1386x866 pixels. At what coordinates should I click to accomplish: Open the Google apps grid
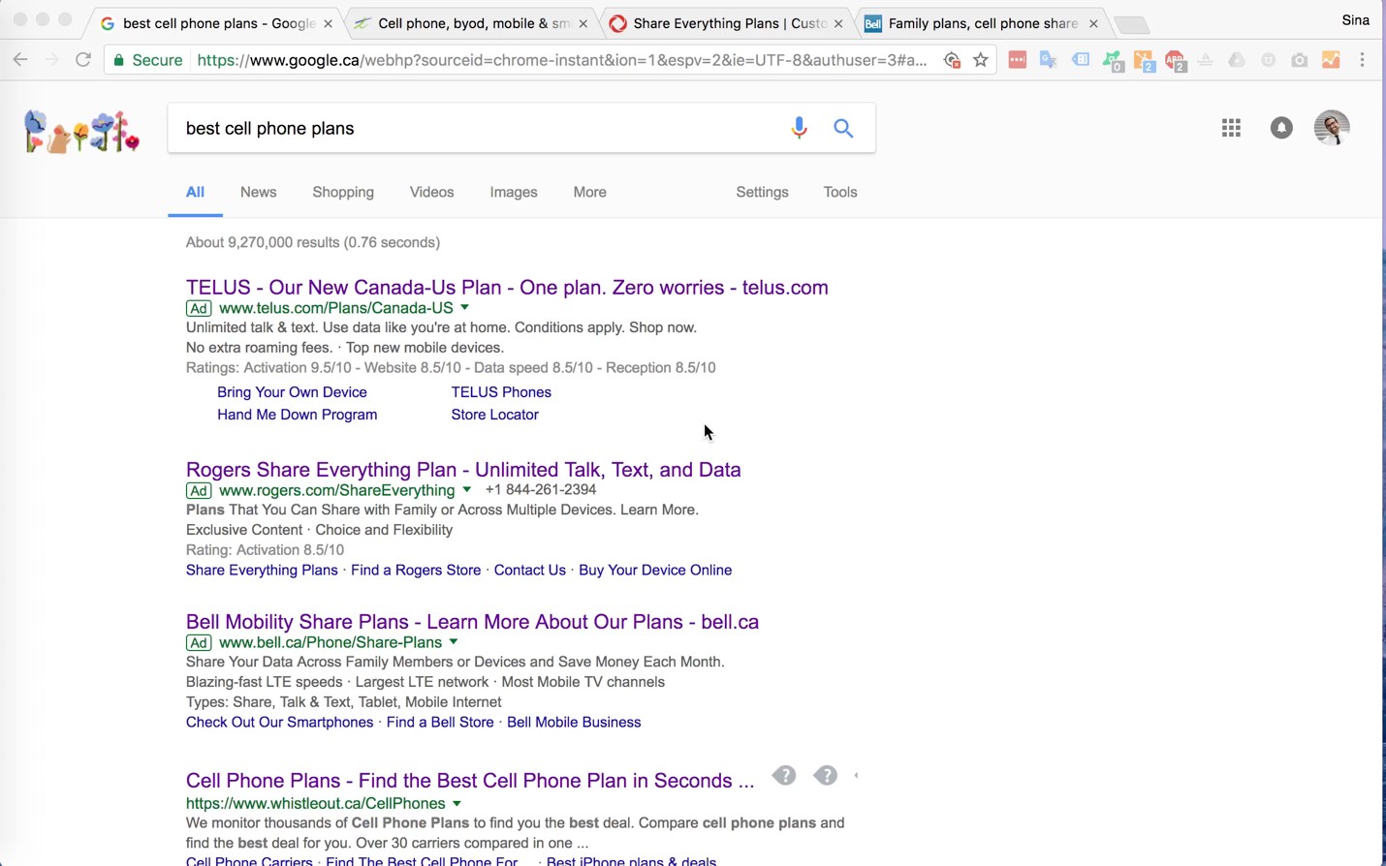click(1231, 128)
